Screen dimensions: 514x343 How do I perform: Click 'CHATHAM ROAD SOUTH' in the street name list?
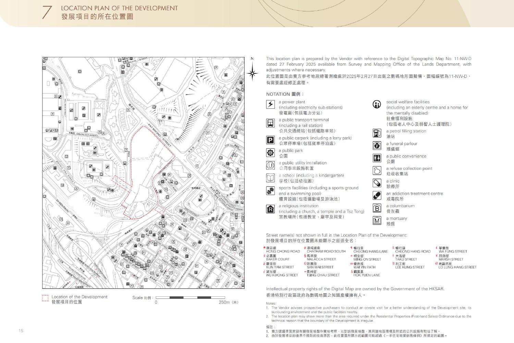[326, 251]
